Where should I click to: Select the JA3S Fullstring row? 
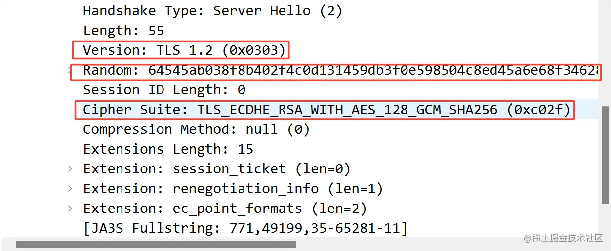coord(245,228)
